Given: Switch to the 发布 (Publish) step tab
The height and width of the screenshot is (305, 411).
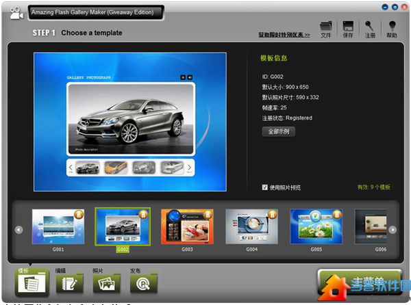Looking at the screenshot, I should click(144, 281).
